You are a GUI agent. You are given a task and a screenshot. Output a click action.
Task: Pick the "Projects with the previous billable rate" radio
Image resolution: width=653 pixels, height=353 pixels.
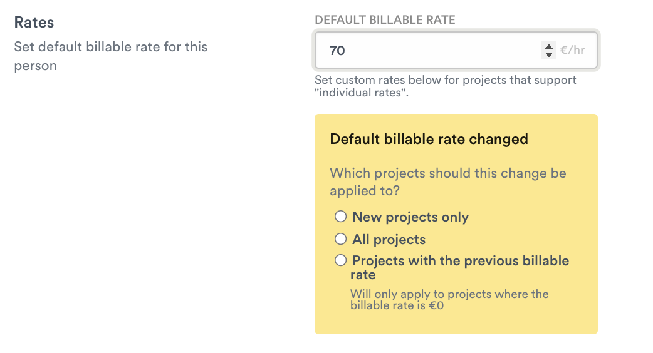point(340,260)
